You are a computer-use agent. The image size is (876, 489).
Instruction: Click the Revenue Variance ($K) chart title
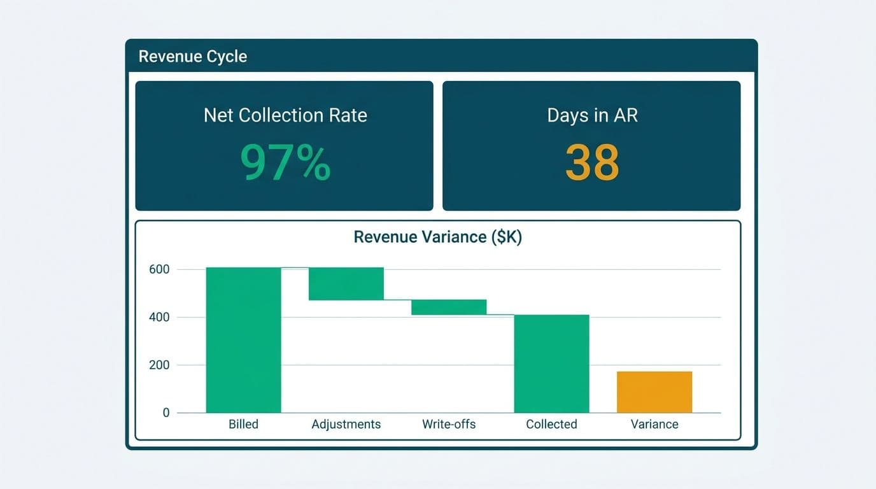tap(437, 237)
